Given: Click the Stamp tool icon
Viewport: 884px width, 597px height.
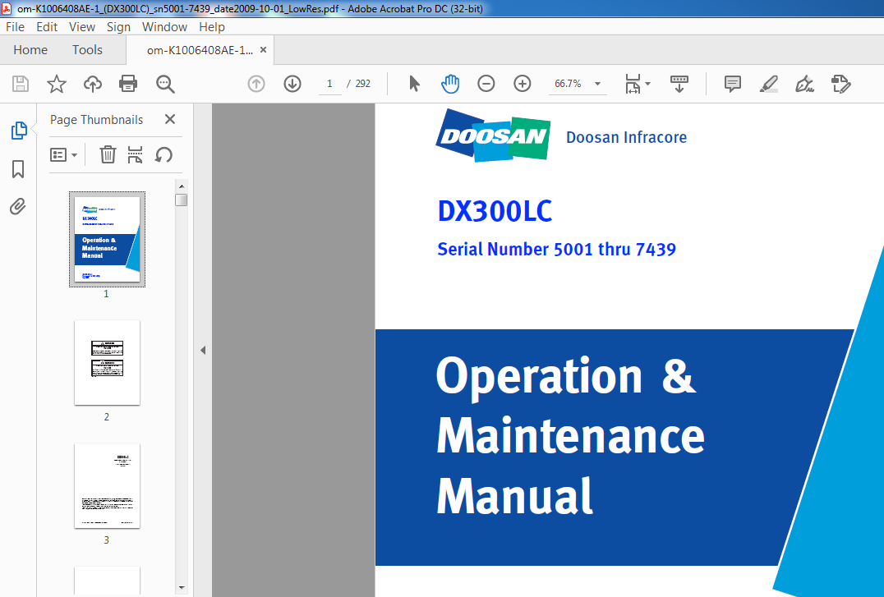Looking at the screenshot, I should click(x=840, y=84).
